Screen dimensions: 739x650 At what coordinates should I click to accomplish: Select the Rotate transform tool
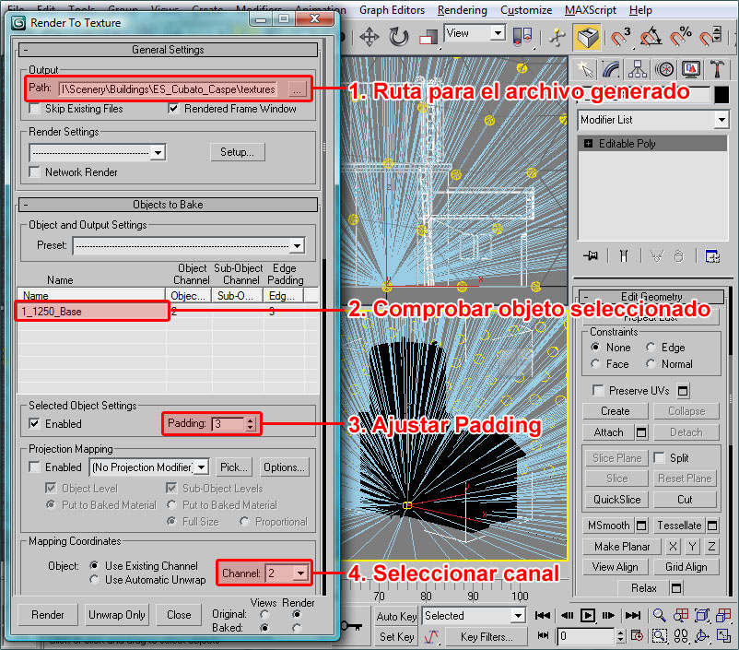[399, 37]
